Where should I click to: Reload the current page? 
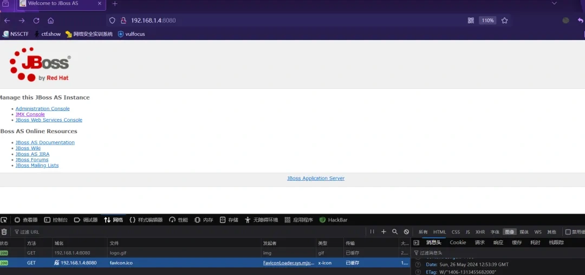[x=36, y=21]
